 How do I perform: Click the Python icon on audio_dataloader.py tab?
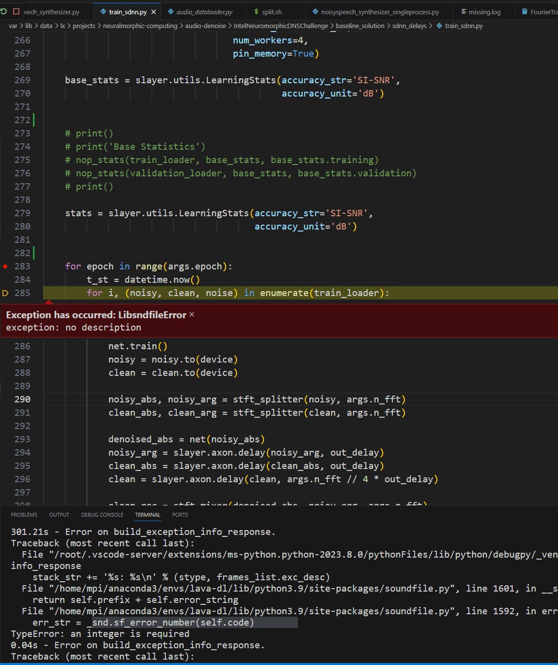169,11
